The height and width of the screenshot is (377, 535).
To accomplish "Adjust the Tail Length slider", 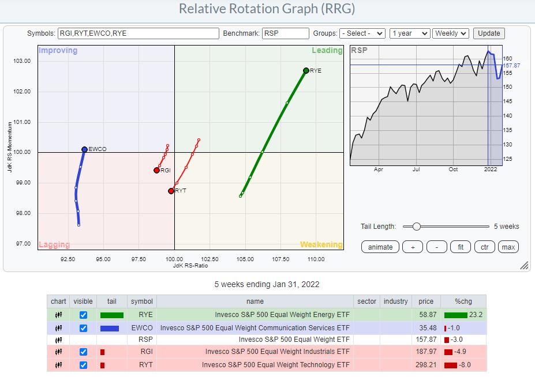I will point(417,227).
